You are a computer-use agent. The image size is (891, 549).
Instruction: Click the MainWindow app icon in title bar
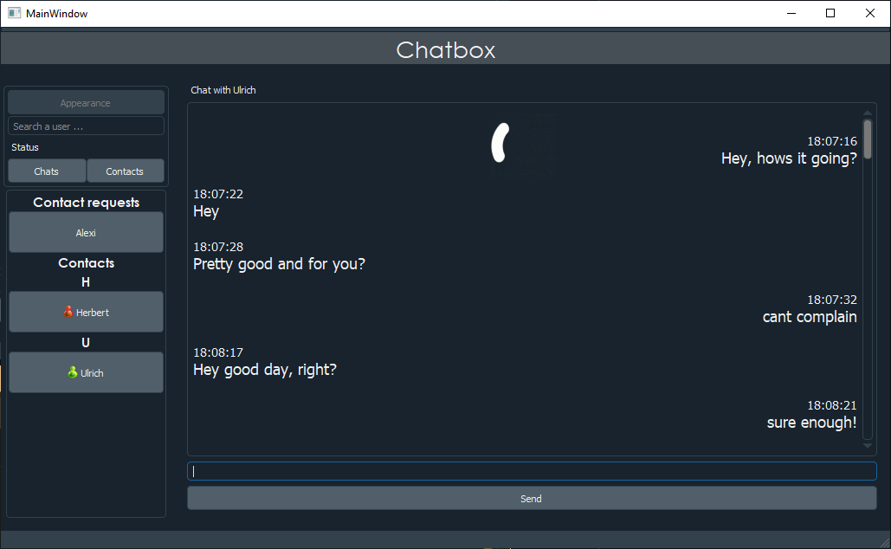coord(14,13)
